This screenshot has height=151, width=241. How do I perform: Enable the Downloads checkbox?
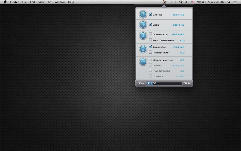[x=150, y=34]
